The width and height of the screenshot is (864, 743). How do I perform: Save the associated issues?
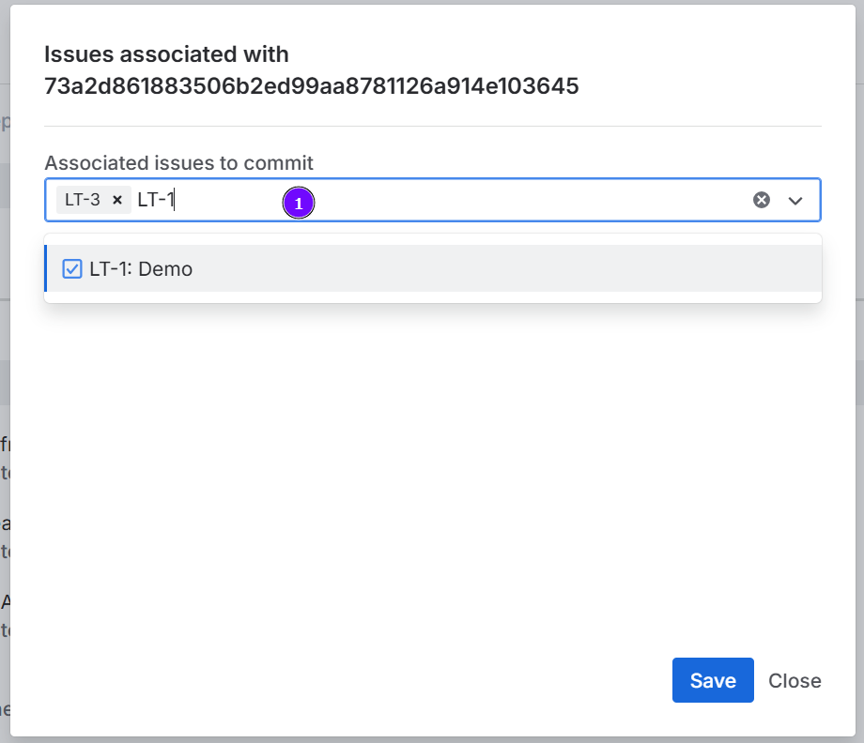point(713,680)
